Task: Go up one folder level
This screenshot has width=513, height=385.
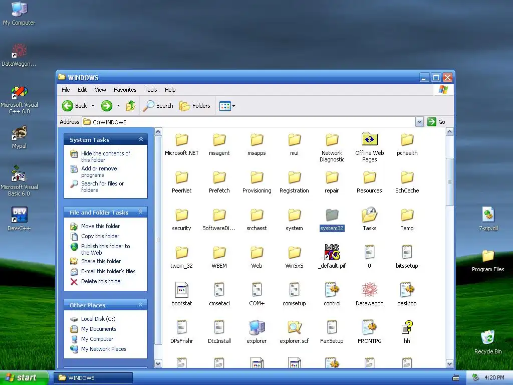Action: [x=131, y=106]
